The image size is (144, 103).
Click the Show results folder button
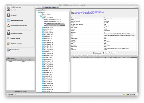(20, 92)
